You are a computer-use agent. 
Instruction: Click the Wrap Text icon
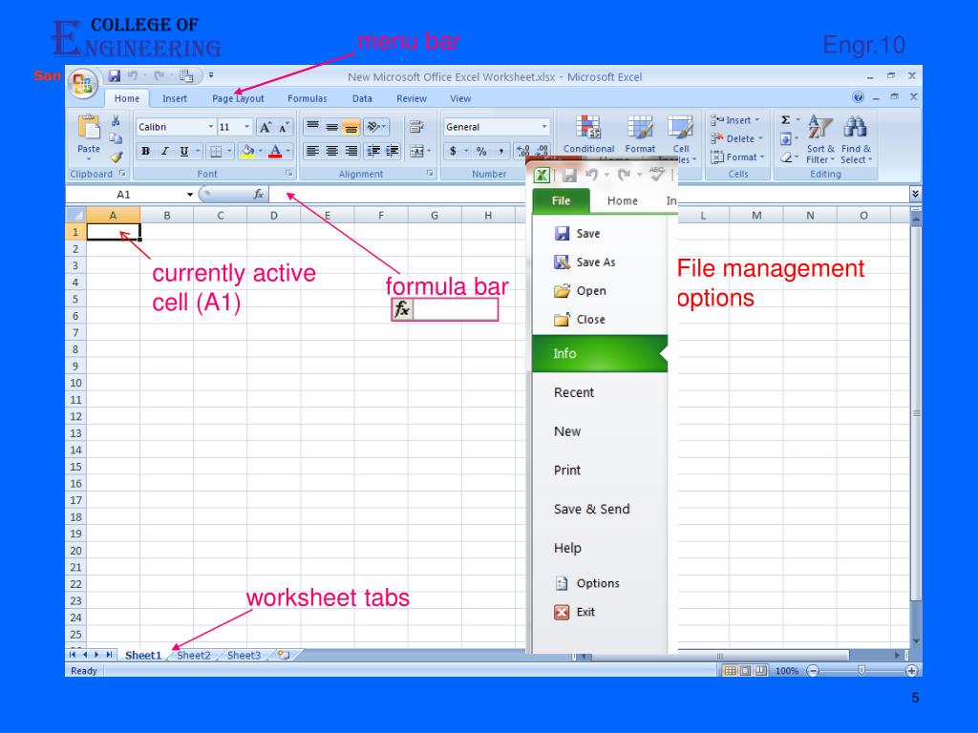416,127
